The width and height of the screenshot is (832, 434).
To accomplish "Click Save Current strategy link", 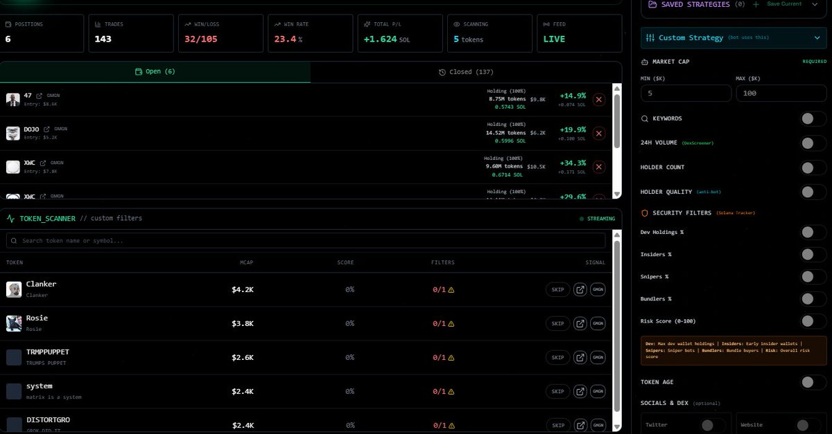I will (783, 4).
